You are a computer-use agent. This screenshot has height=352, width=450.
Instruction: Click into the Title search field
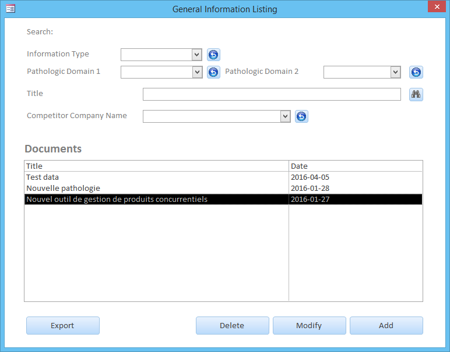272,94
